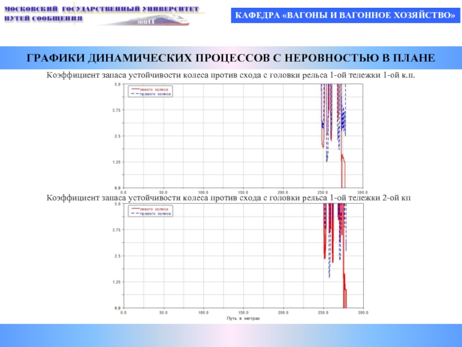Select the second chart caption for 2-ой кп

tap(228, 198)
